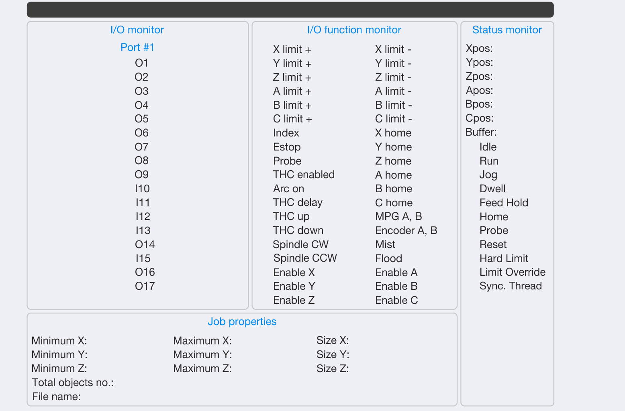Viewport: 625px width, 411px height.
Task: Select output pin O1 label
Action: (142, 63)
